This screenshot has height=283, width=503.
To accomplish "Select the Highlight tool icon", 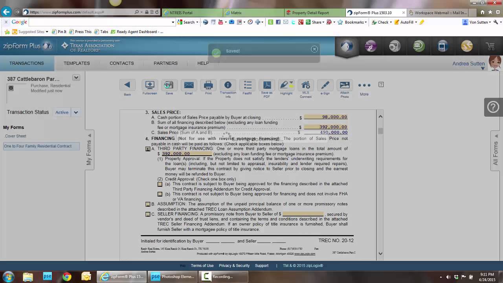I will coord(286,85).
